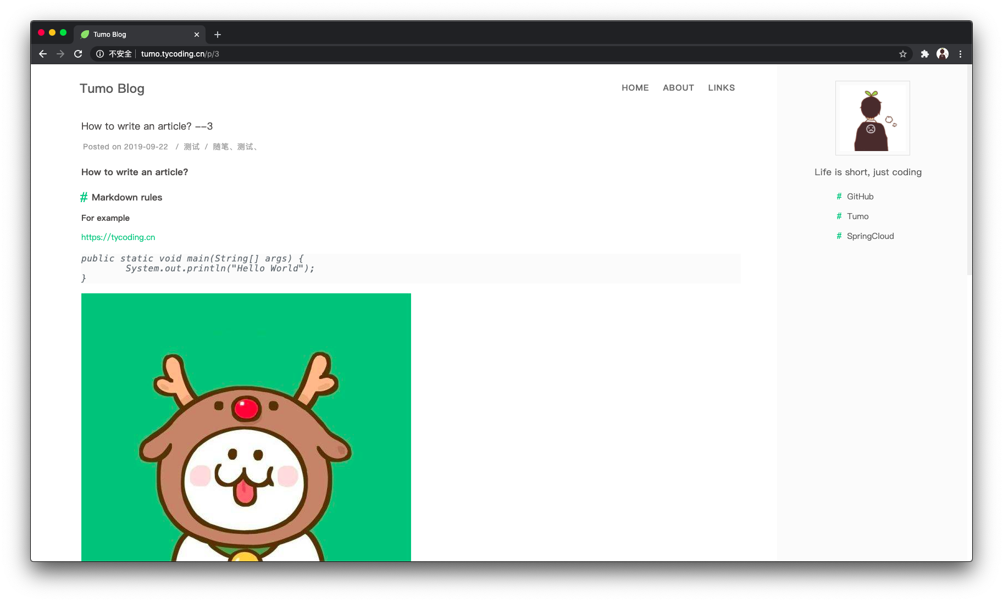Open the Chrome three-dot menu
This screenshot has height=602, width=1003.
pos(960,54)
